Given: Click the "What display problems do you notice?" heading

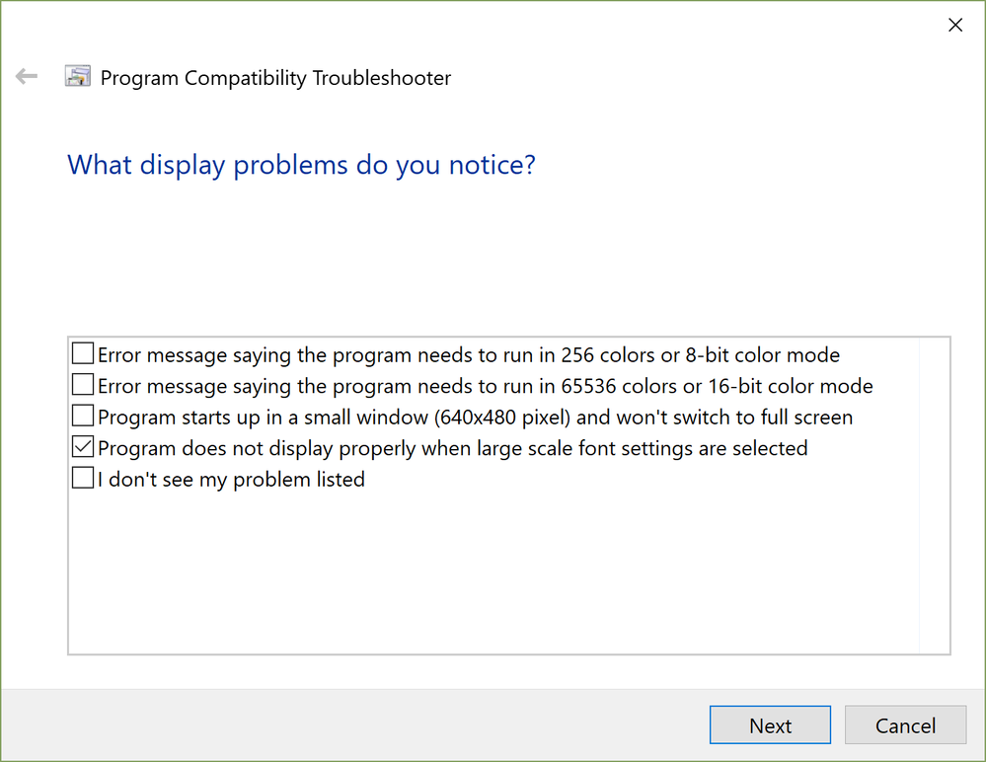Looking at the screenshot, I should (301, 164).
